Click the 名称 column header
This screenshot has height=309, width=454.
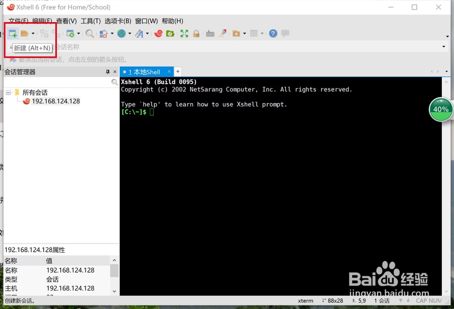pos(24,261)
